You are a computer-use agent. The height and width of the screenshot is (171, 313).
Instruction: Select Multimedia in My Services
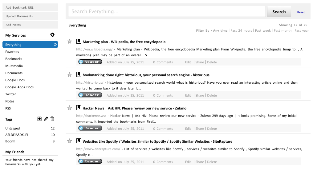pyautogui.click(x=14, y=66)
